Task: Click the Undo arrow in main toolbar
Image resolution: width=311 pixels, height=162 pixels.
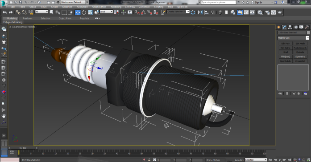Action: [x=4, y=12]
